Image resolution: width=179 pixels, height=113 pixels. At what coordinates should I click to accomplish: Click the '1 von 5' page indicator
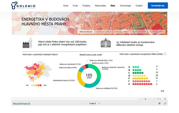92,103
